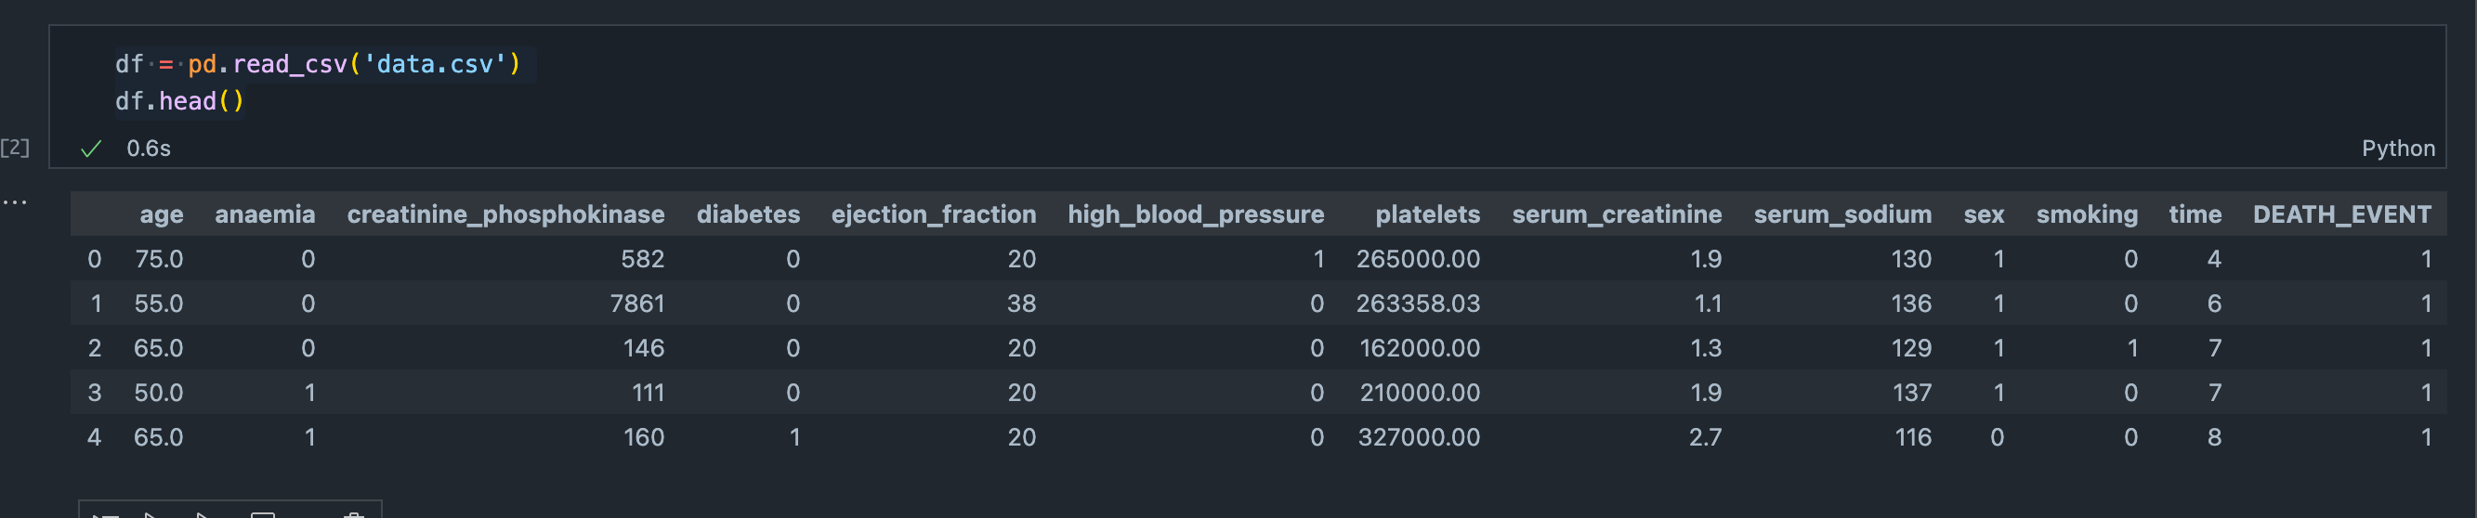The height and width of the screenshot is (518, 2477).
Task: Select the anaemia column header
Action: 265,214
